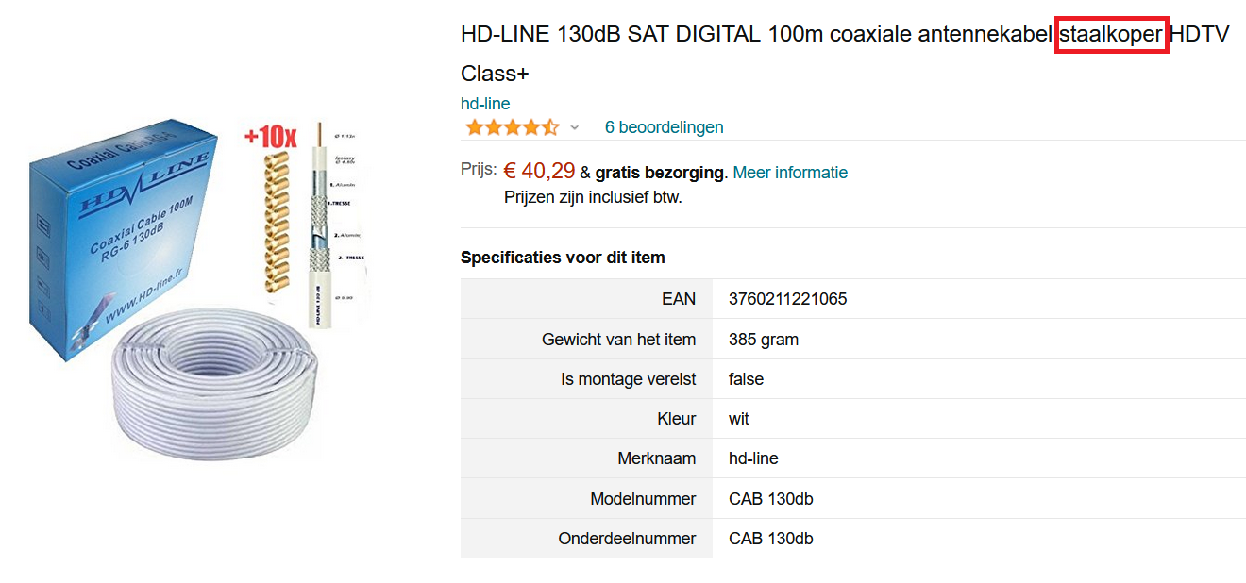Click the Modelnummer value CAB 130db
Image resolution: width=1246 pixels, height=583 pixels.
771,499
